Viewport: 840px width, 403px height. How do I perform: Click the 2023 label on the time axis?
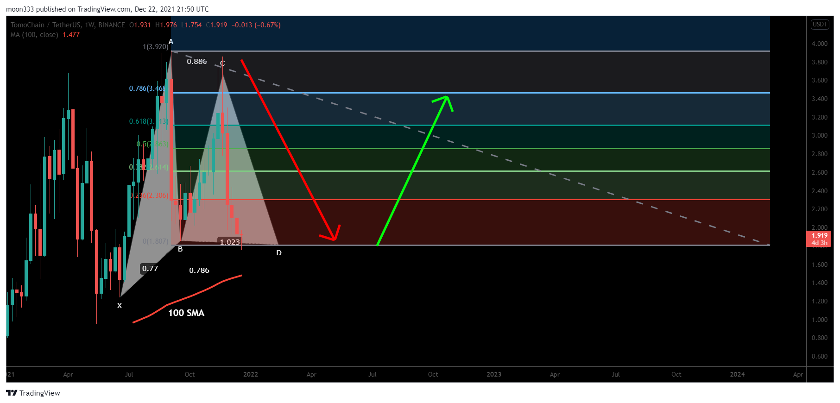point(494,374)
